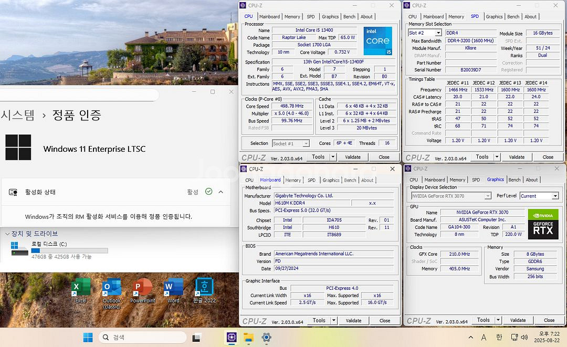
Task: Click the taskbar 검색 search box
Action: point(142,337)
